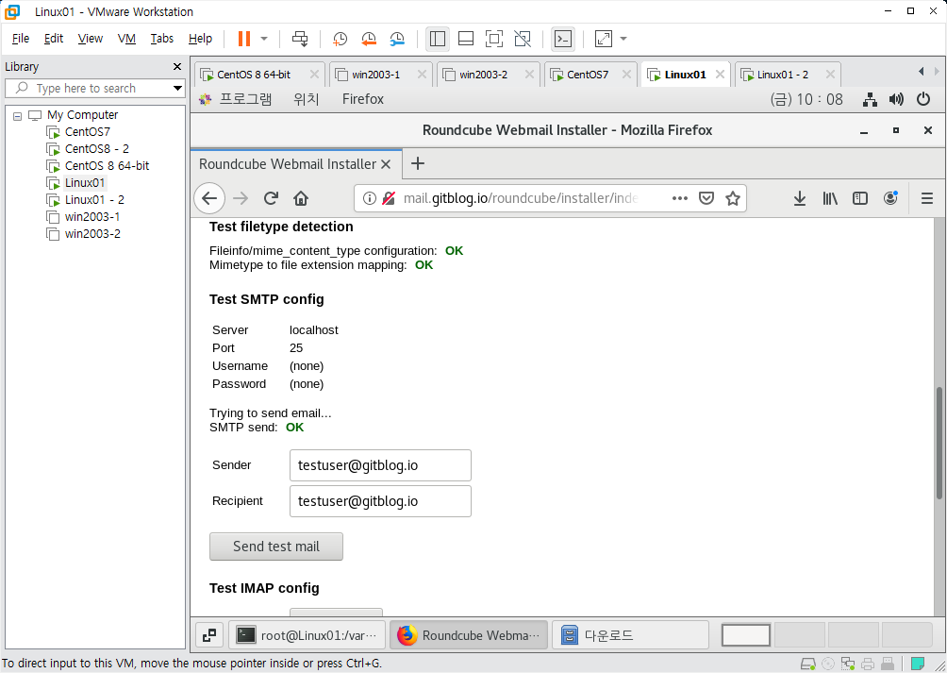Open the VM menu
Viewport: 947px width, 673px height.
(x=126, y=39)
